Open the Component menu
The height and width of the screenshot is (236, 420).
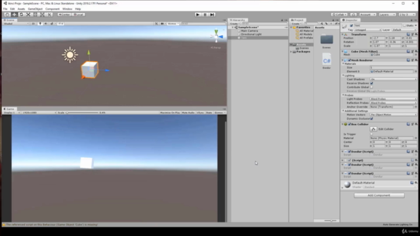point(52,9)
